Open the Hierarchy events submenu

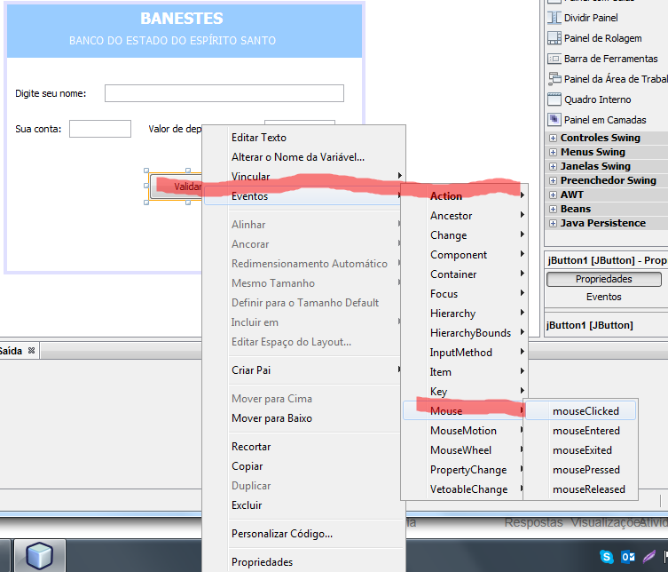pyautogui.click(x=464, y=314)
